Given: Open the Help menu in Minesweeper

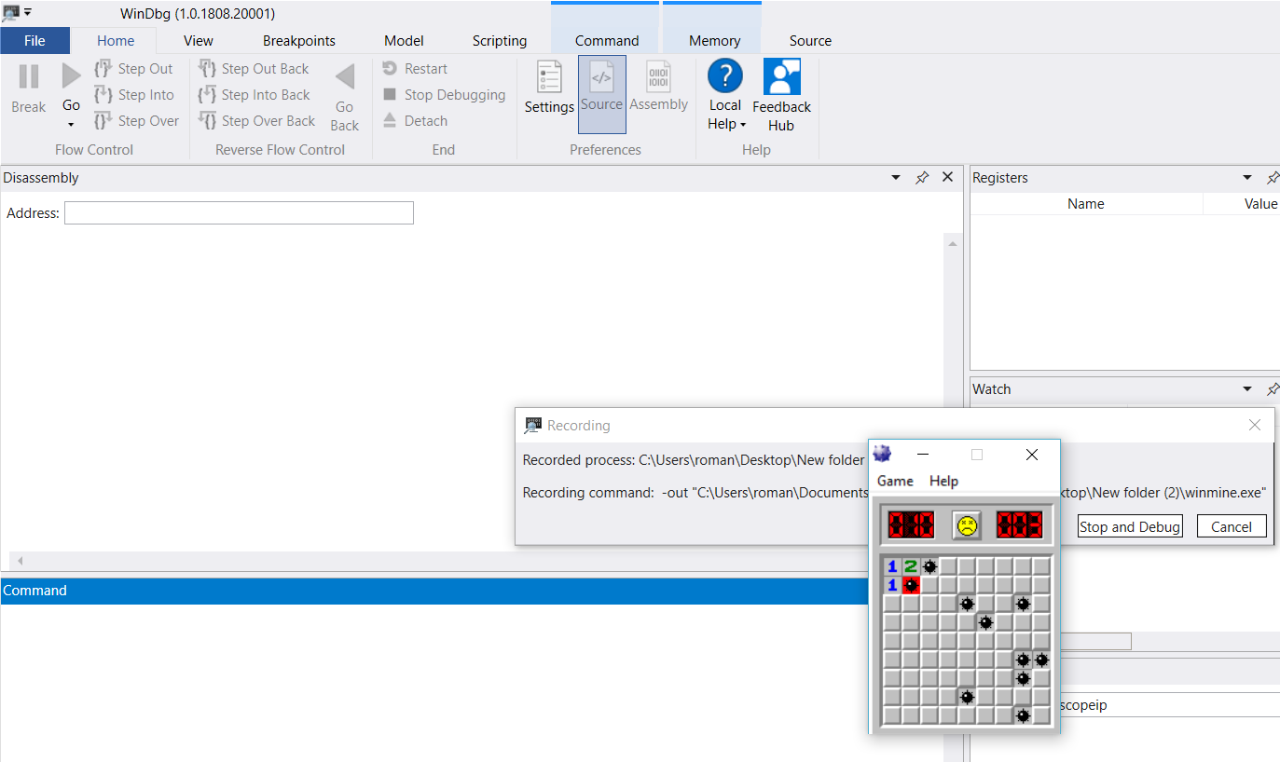Looking at the screenshot, I should coord(943,481).
